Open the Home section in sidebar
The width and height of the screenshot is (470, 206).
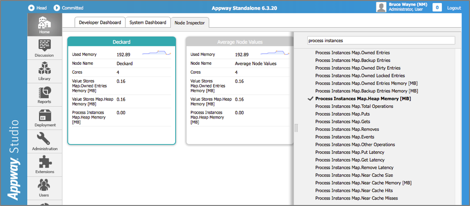[45, 25]
